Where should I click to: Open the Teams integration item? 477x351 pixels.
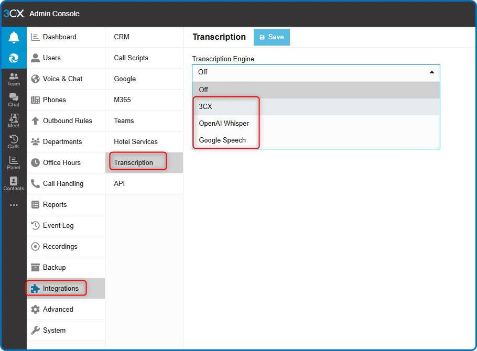[x=144, y=120]
